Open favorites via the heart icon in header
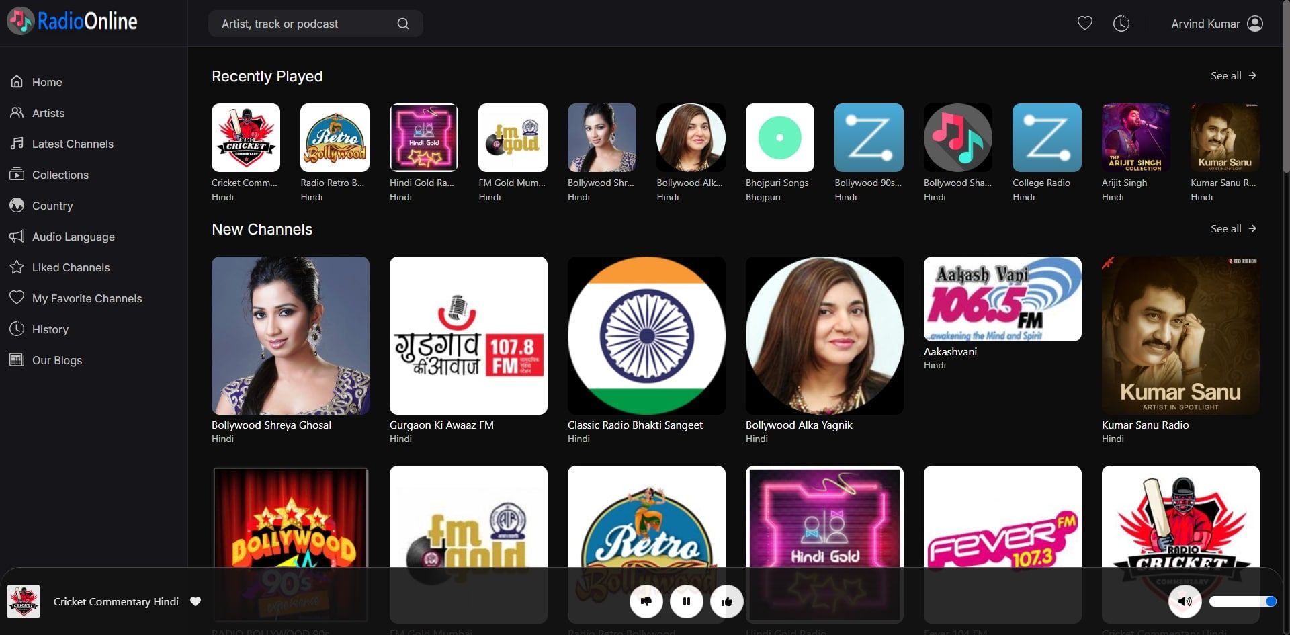Image resolution: width=1290 pixels, height=635 pixels. [x=1085, y=24]
